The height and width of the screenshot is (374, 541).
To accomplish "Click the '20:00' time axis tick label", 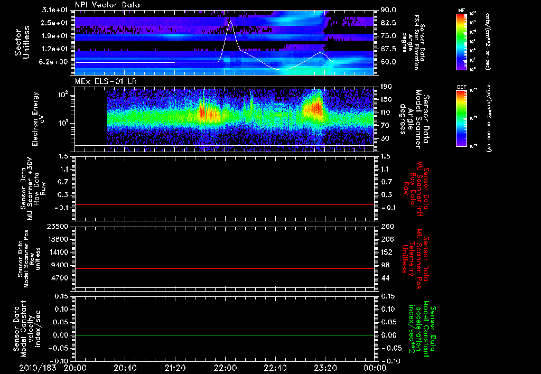I will point(75,368).
